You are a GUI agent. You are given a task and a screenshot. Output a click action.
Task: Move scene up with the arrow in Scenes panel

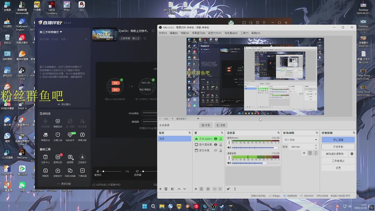[x=179, y=189]
